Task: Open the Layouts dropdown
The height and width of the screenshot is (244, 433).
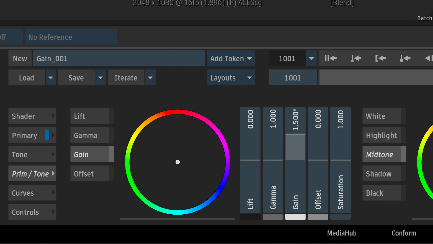Action: [x=231, y=77]
